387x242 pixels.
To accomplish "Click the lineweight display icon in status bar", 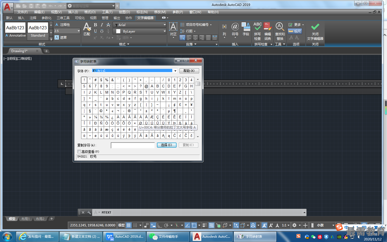I will [205, 225].
